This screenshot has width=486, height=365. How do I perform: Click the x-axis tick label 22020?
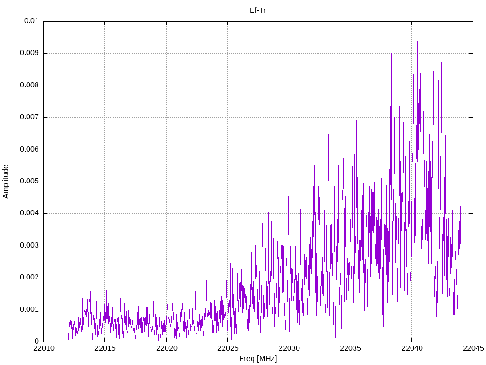tap(167, 348)
